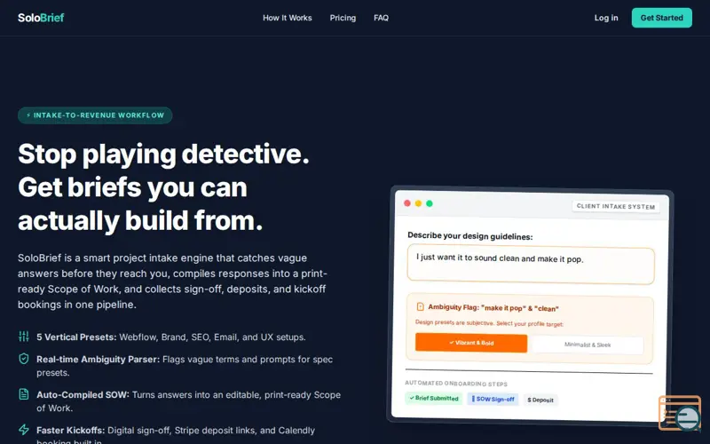Click the 'Design presets are subjective' hint text

489,323
